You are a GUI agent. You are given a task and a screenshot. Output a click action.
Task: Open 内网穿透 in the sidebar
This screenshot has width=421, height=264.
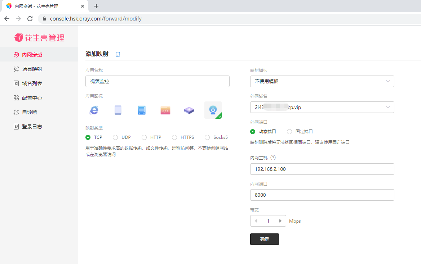coord(39,55)
